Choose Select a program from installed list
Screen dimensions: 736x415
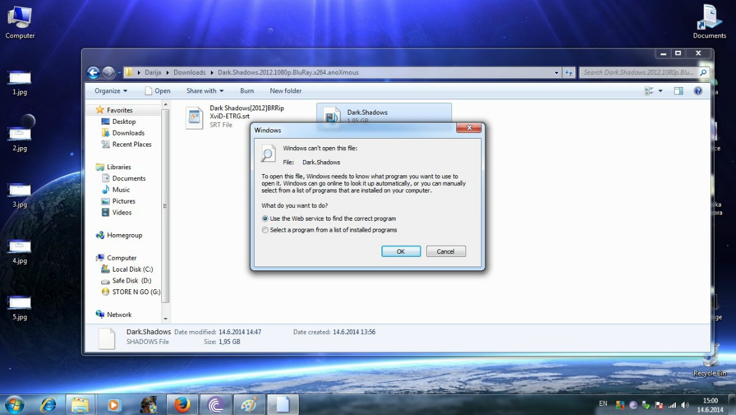point(329,230)
